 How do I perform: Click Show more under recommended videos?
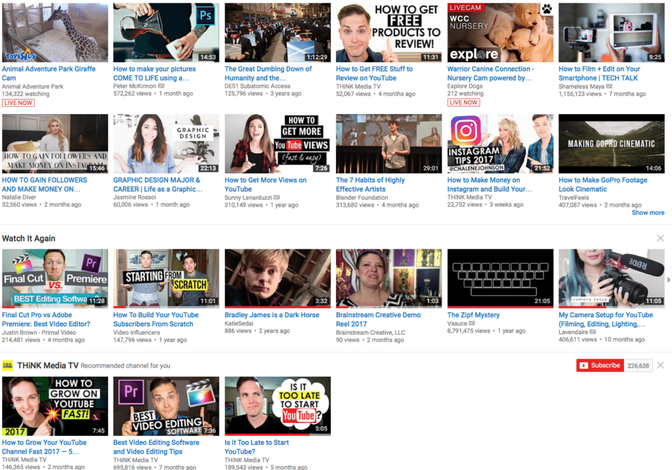[648, 213]
